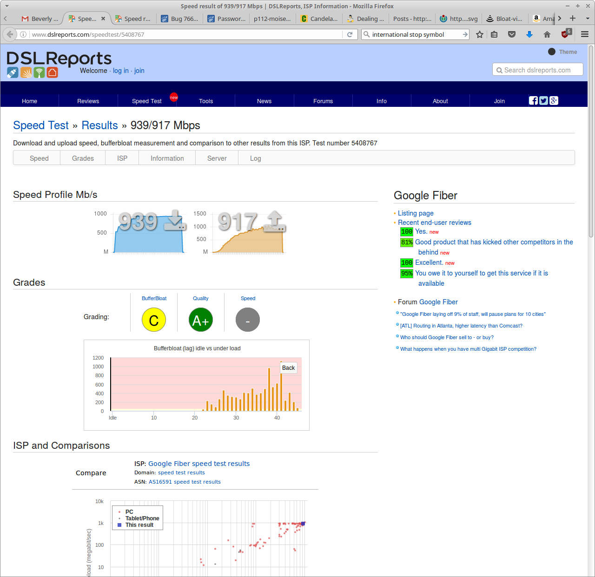This screenshot has width=595, height=577.
Task: Open the DSLReports Facebook icon
Action: [533, 100]
